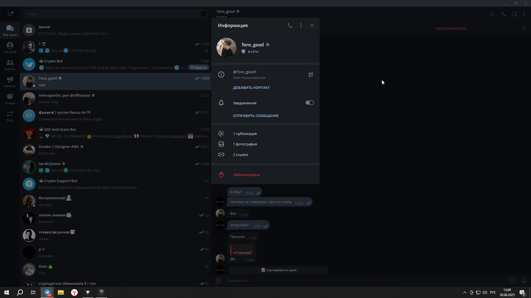Screen dimensions: 531x298
Task: Open Crypto Support Bot chat
Action: tap(116, 184)
